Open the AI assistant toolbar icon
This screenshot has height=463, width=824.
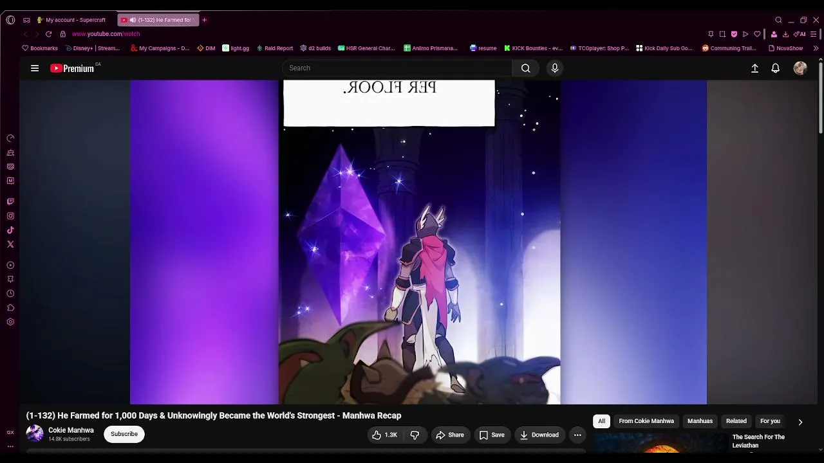tap(800, 34)
